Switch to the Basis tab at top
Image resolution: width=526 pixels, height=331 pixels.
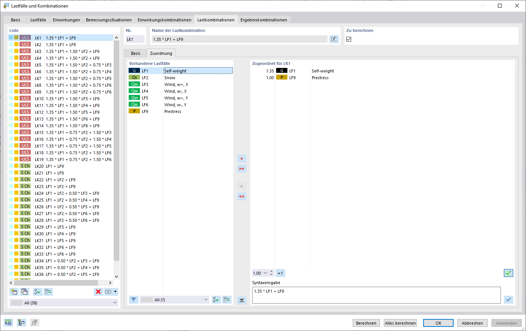[x=16, y=20]
